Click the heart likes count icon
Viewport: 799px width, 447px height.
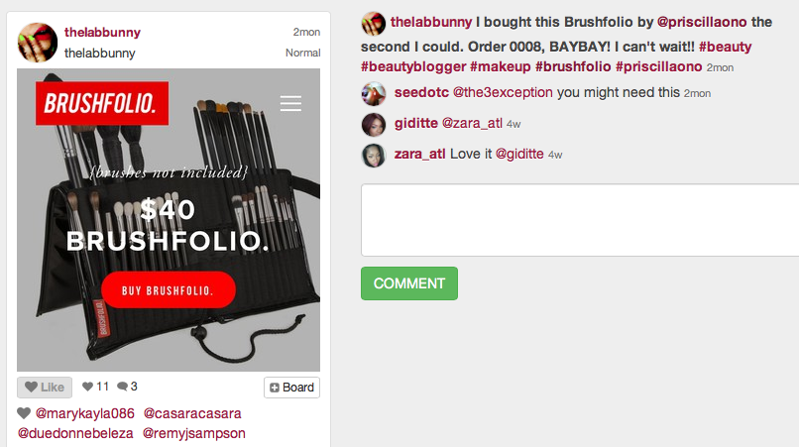[87, 387]
